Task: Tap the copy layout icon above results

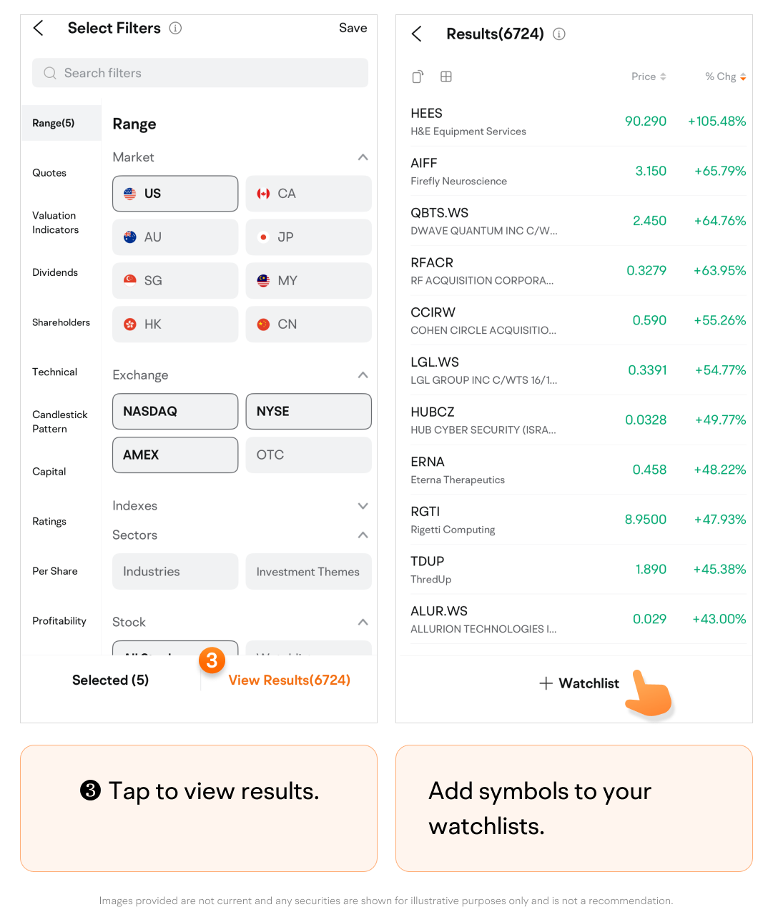Action: pos(418,76)
